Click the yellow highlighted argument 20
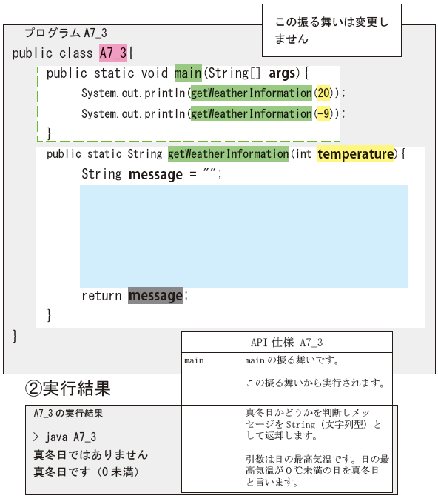This screenshot has width=438, height=496. pos(323,93)
